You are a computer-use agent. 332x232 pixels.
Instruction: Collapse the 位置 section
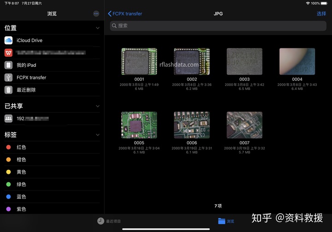(x=98, y=28)
